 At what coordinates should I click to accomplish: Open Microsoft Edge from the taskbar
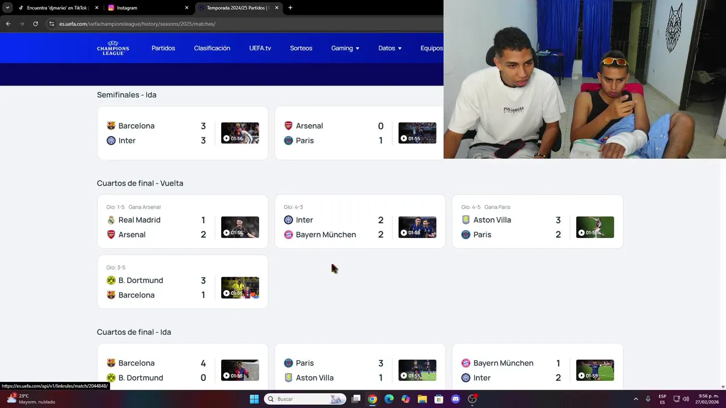click(389, 399)
